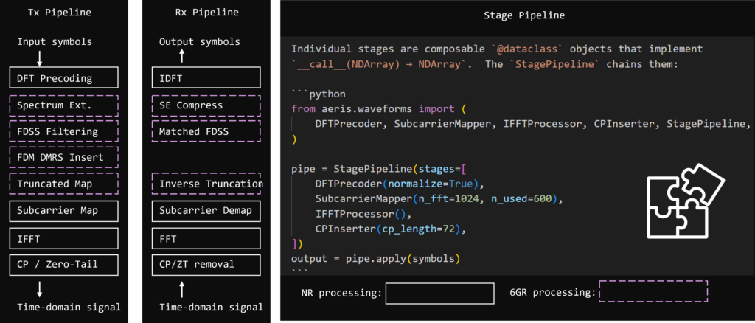Select the Truncated Map block
This screenshot has height=323, width=755.
coord(64,184)
